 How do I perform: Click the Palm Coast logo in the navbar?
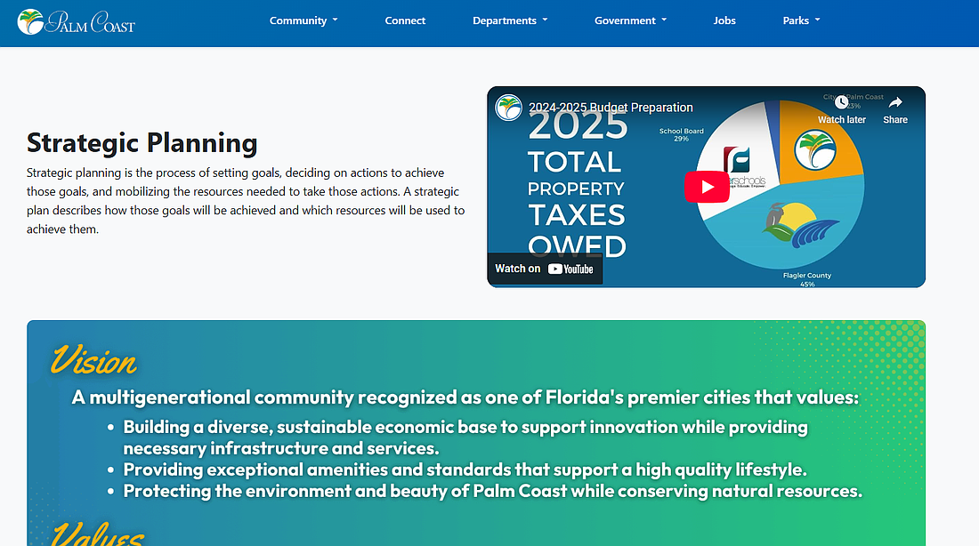pyautogui.click(x=76, y=22)
